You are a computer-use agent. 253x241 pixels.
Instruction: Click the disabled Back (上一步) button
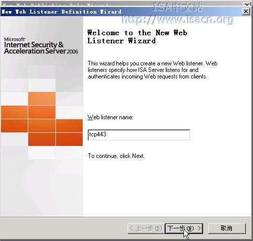146,228
